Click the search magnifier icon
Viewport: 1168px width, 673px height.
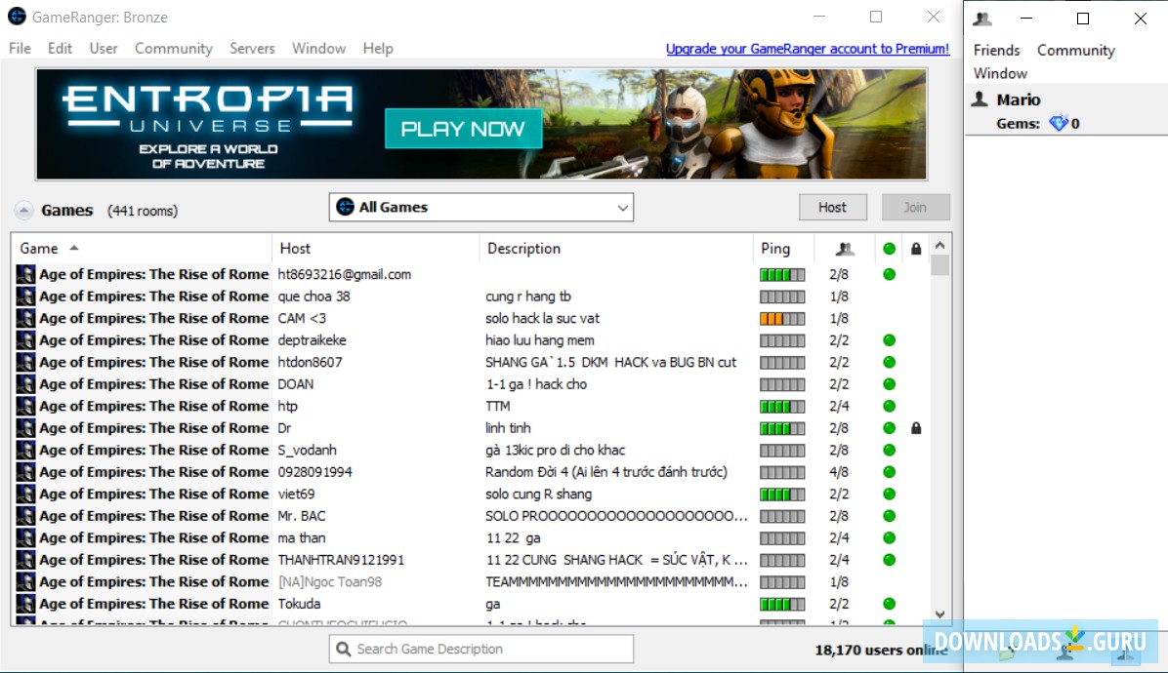(x=344, y=650)
